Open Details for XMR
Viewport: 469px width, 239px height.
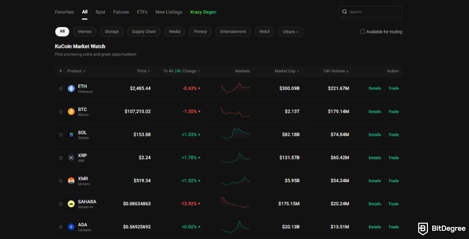pyautogui.click(x=375, y=181)
